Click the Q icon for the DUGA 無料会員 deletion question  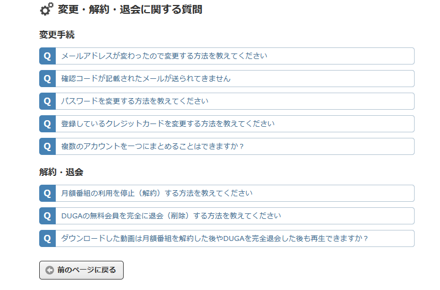(47, 216)
